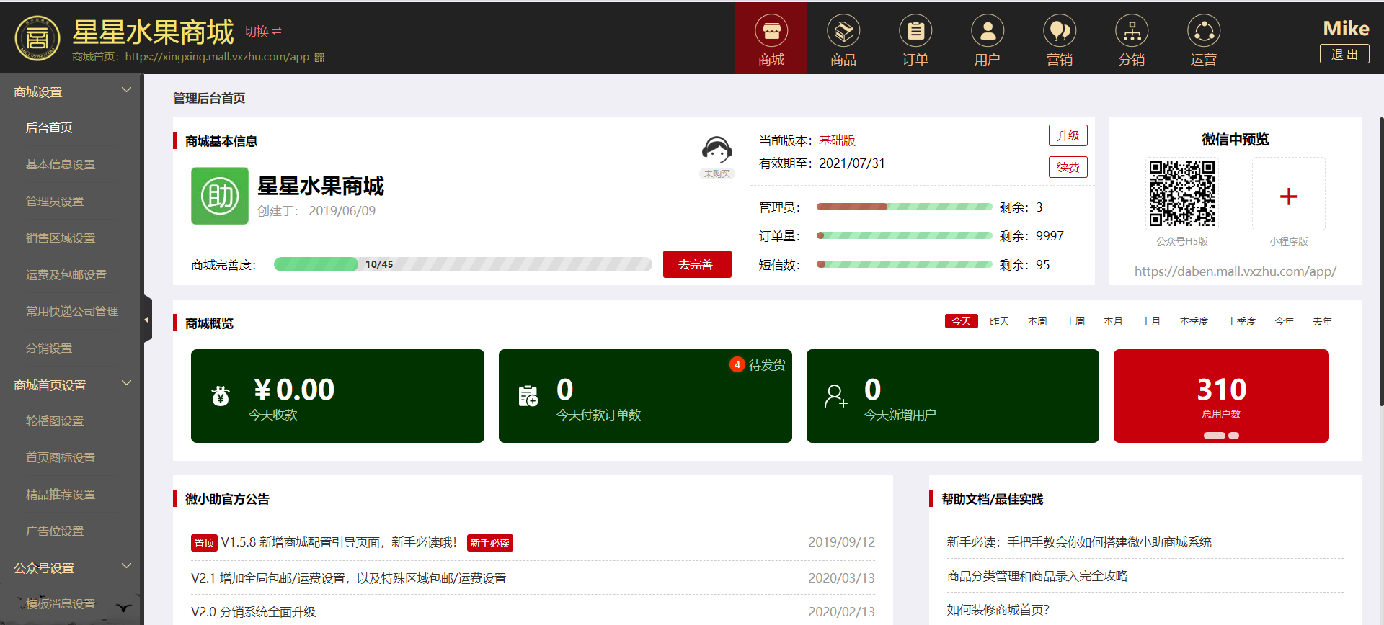Click the 升级 upgrade button
1384x625 pixels.
[x=1068, y=135]
